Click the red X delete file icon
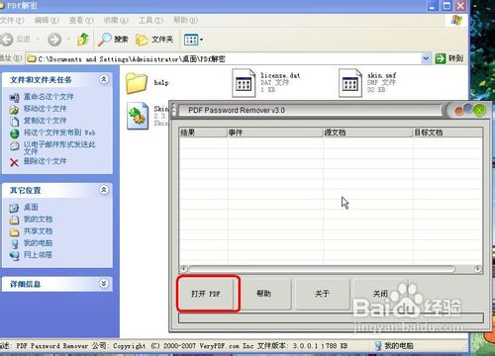This screenshot has width=495, height=356. click(14, 162)
